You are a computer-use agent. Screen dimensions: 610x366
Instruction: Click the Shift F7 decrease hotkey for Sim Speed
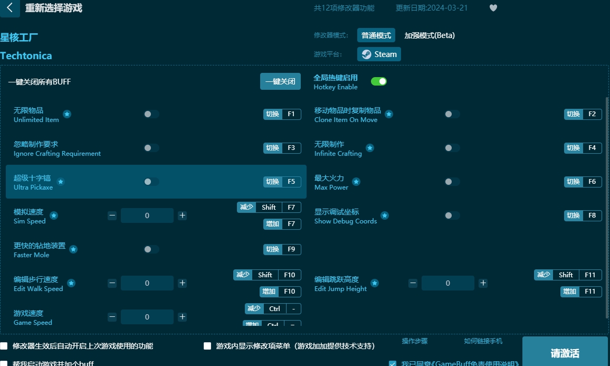(x=269, y=208)
